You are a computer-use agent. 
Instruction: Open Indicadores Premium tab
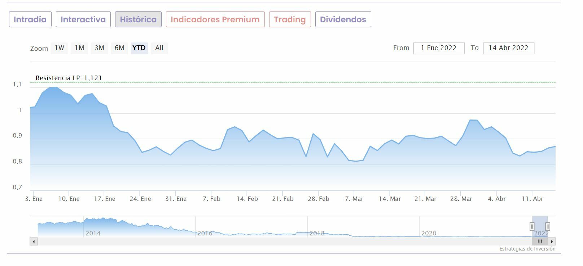(x=215, y=19)
